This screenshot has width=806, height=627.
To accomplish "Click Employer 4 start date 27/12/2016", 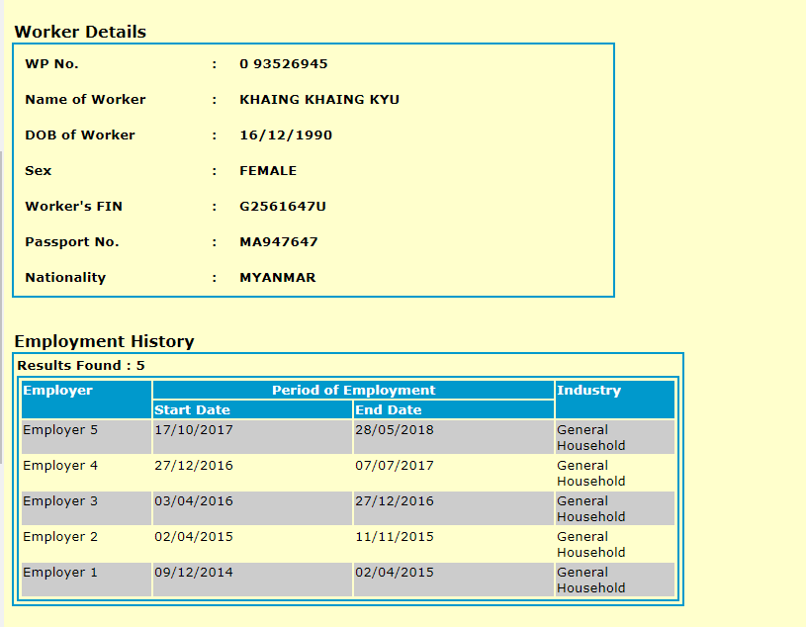I will [194, 466].
